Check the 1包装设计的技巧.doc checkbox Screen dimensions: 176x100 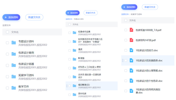pos(126,50)
